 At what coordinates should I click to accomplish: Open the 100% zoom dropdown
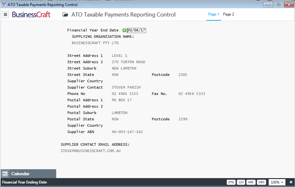277,182
